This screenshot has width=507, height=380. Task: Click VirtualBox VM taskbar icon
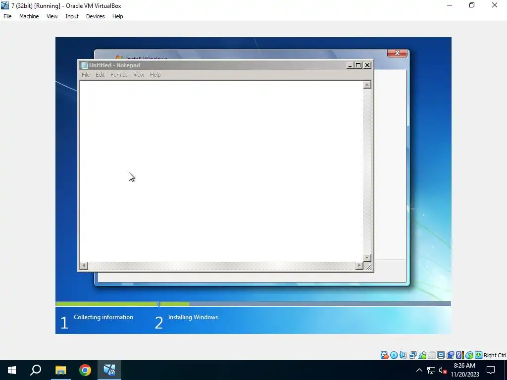coord(109,370)
